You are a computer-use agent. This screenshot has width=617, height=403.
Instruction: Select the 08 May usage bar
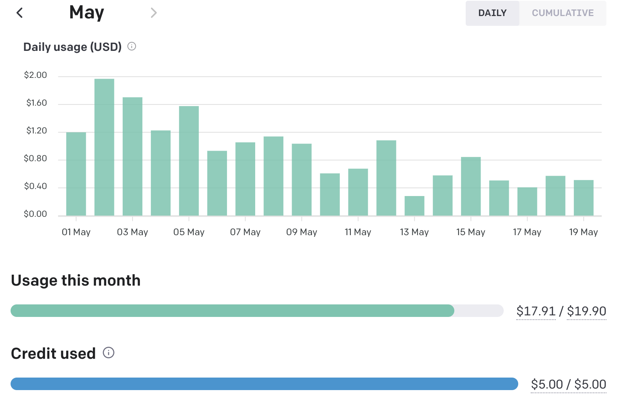click(x=274, y=176)
